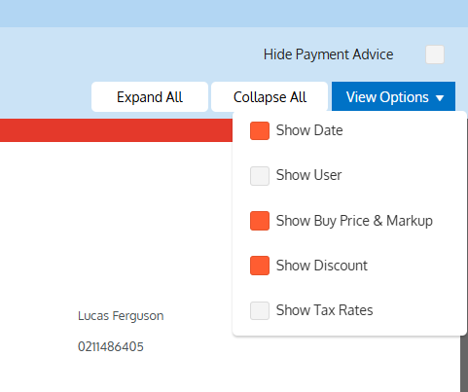The image size is (468, 392).
Task: Disable the Show Discount checkbox
Action: coord(260,266)
